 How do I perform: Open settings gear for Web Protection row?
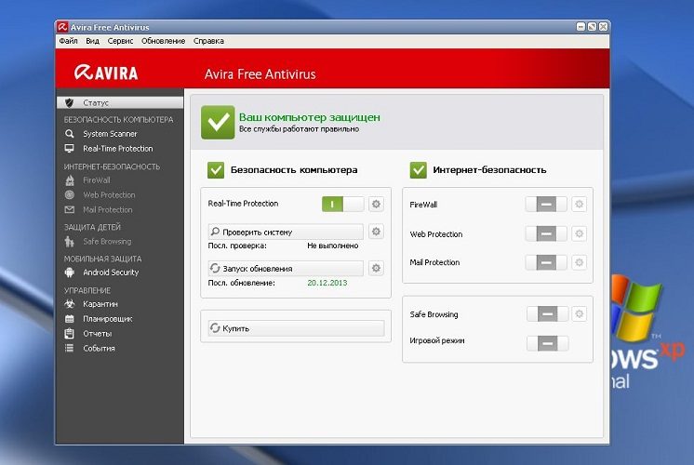[x=579, y=233]
